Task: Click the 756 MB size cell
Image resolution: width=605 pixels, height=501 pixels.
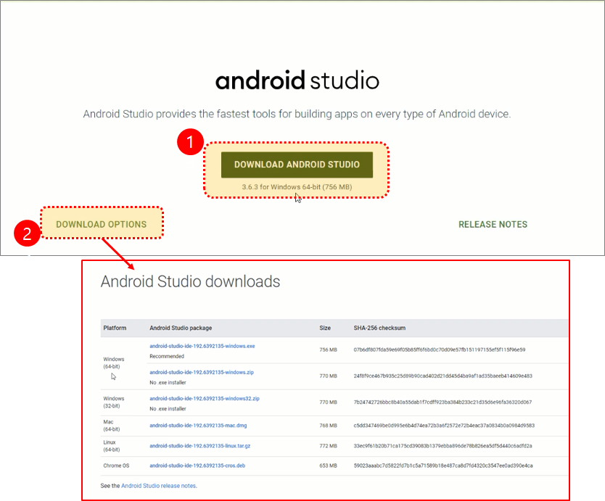Action: click(328, 349)
